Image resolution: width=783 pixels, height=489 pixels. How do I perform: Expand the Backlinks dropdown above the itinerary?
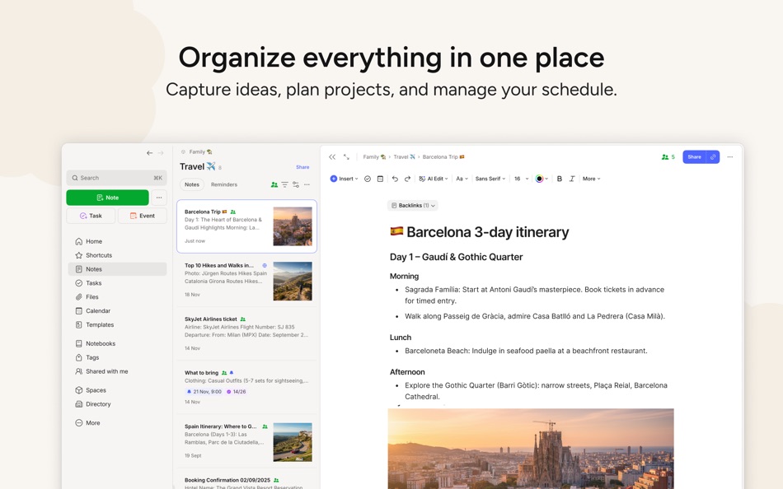tap(412, 205)
